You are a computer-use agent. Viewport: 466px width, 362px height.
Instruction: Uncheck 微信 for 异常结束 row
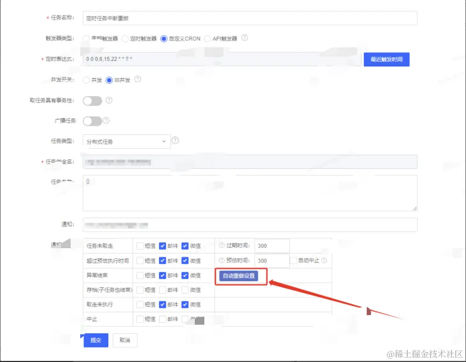pos(185,275)
